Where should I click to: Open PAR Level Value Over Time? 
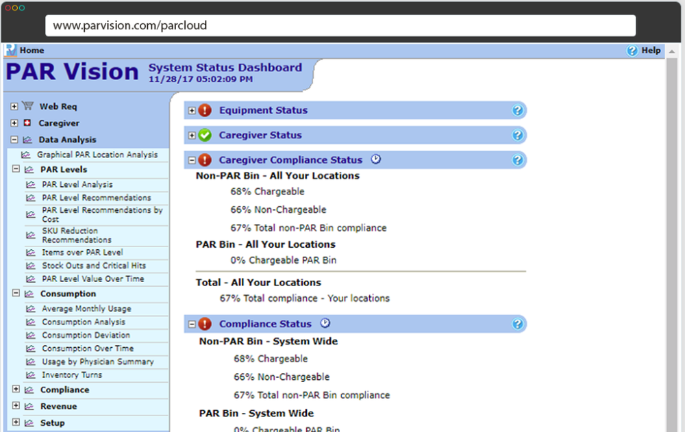click(93, 279)
